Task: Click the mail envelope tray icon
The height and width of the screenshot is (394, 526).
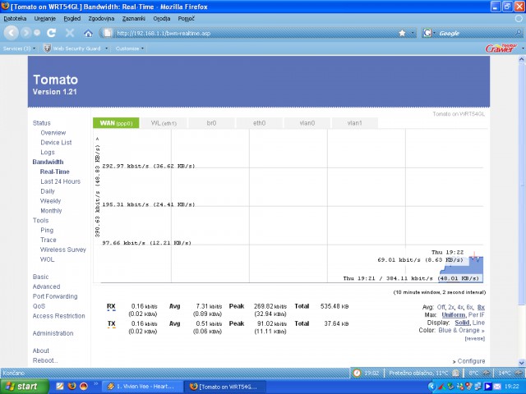Action: (x=496, y=387)
